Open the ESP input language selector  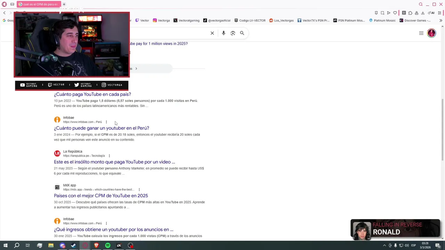pyautogui.click(x=414, y=245)
